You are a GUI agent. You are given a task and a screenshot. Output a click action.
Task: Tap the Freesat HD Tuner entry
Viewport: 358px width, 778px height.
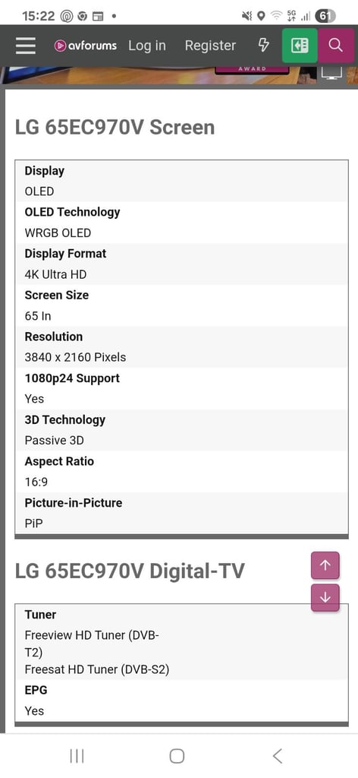[97, 669]
